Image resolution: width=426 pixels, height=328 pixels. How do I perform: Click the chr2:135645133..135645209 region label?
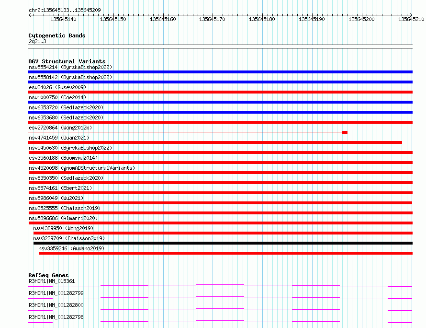[65, 10]
